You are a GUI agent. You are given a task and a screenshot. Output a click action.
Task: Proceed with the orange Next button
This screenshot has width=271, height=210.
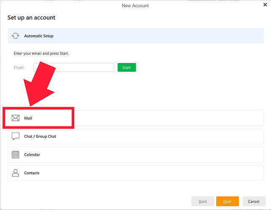tap(227, 201)
